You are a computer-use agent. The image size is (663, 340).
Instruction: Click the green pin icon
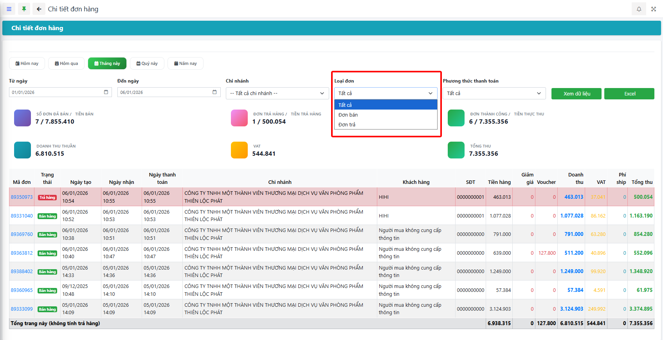tap(24, 9)
